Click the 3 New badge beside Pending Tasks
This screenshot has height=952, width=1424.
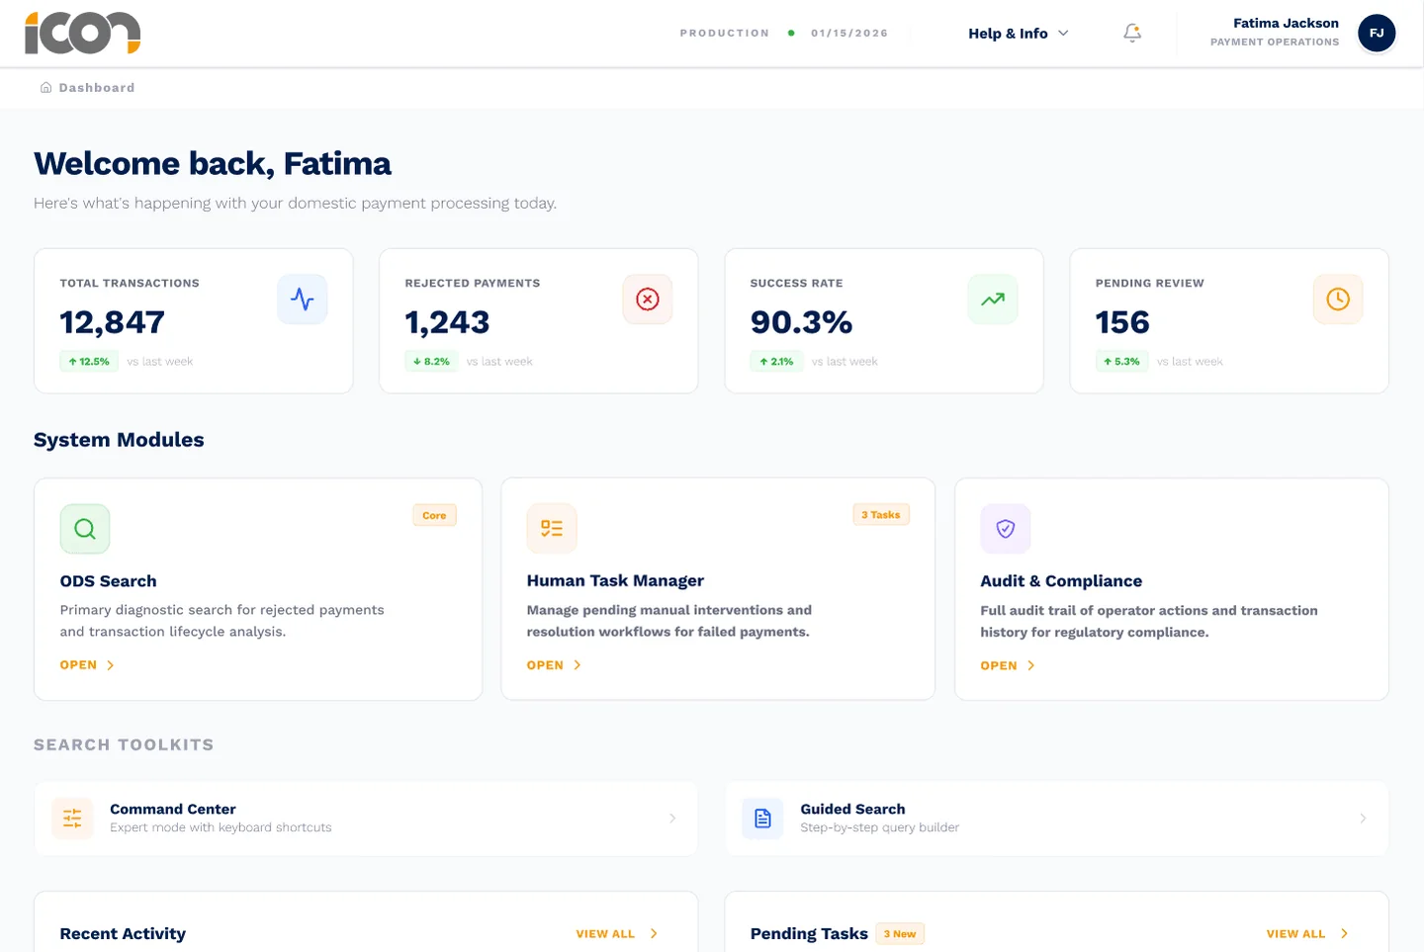pos(900,933)
